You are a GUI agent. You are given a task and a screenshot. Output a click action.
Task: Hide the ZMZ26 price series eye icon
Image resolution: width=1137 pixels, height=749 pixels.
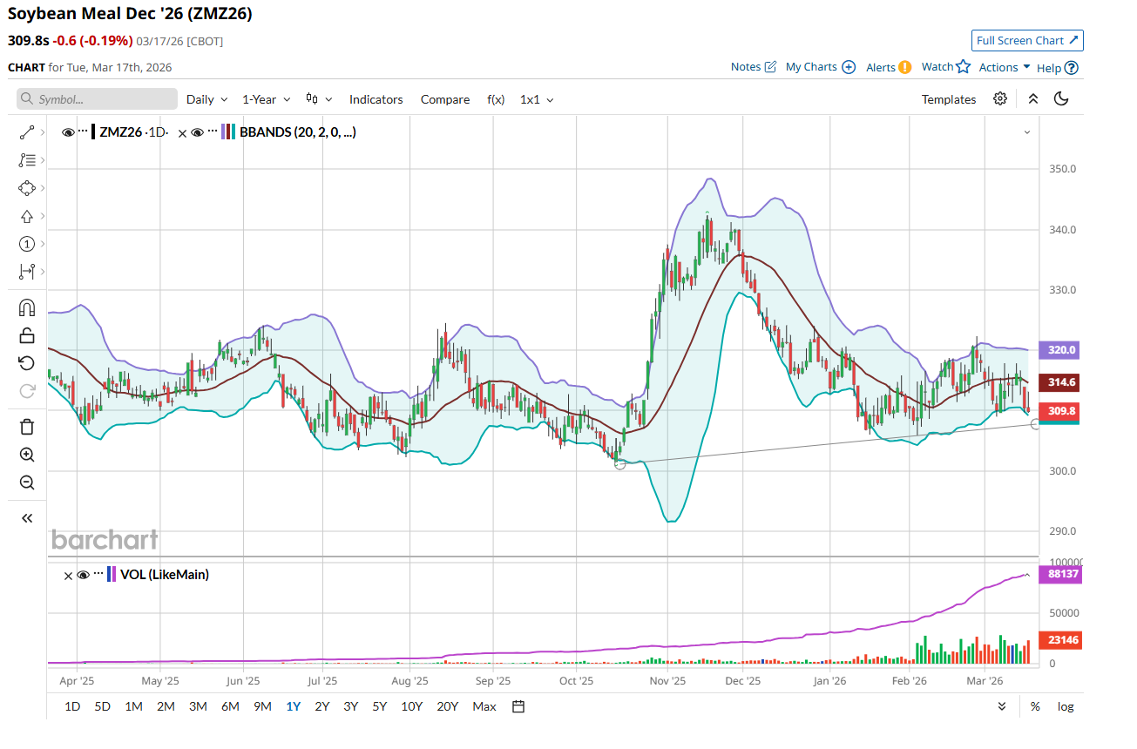point(68,132)
